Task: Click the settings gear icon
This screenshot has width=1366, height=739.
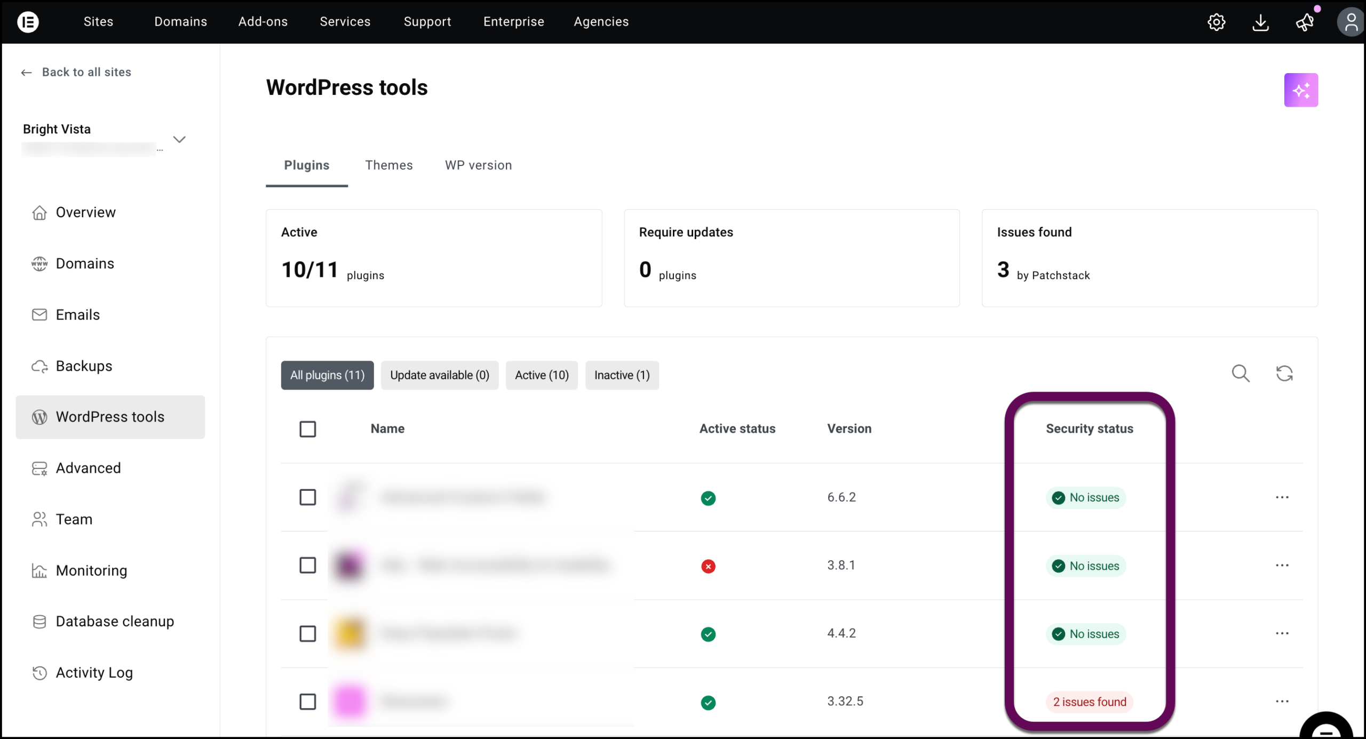Action: 1217,22
